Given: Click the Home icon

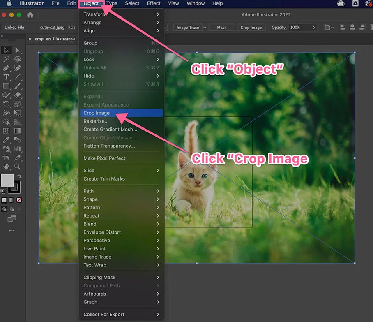Looking at the screenshot, I should coord(30,15).
